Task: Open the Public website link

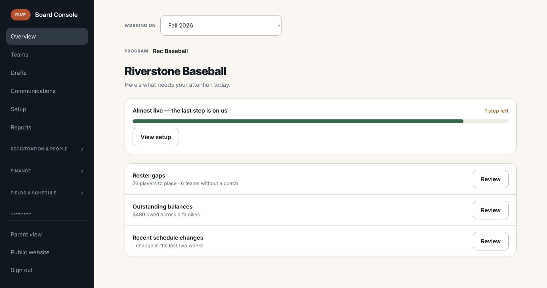Action: pos(47,252)
